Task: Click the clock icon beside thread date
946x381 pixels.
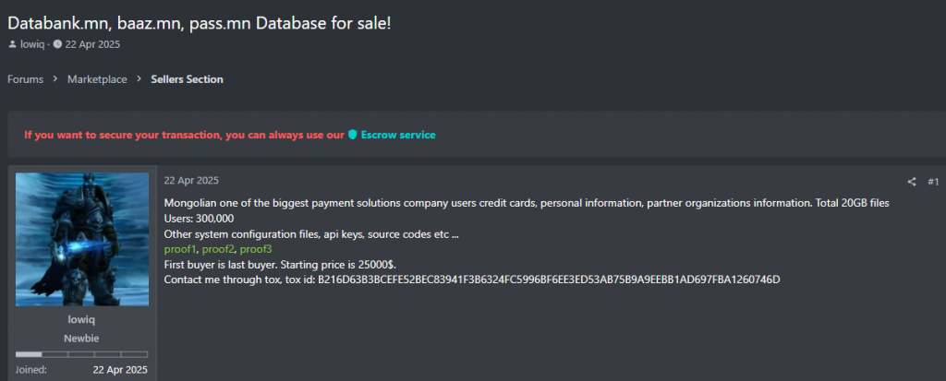Action: coord(57,44)
